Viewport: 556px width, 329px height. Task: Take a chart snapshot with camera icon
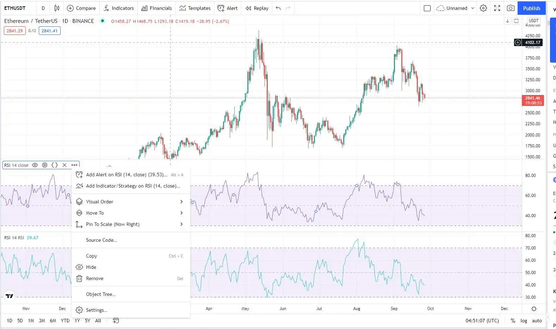[x=511, y=8]
